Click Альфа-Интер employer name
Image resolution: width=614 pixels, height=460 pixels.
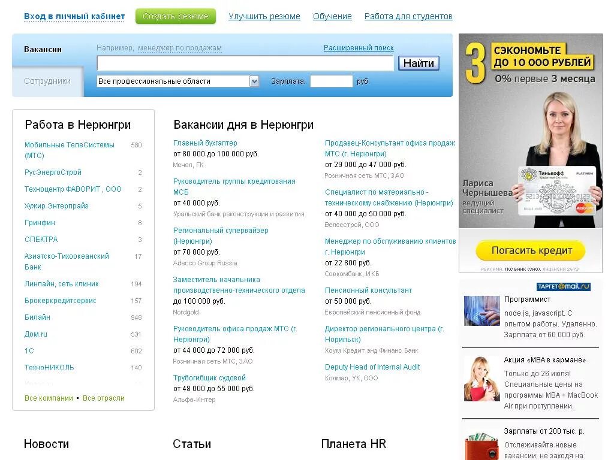click(x=194, y=400)
